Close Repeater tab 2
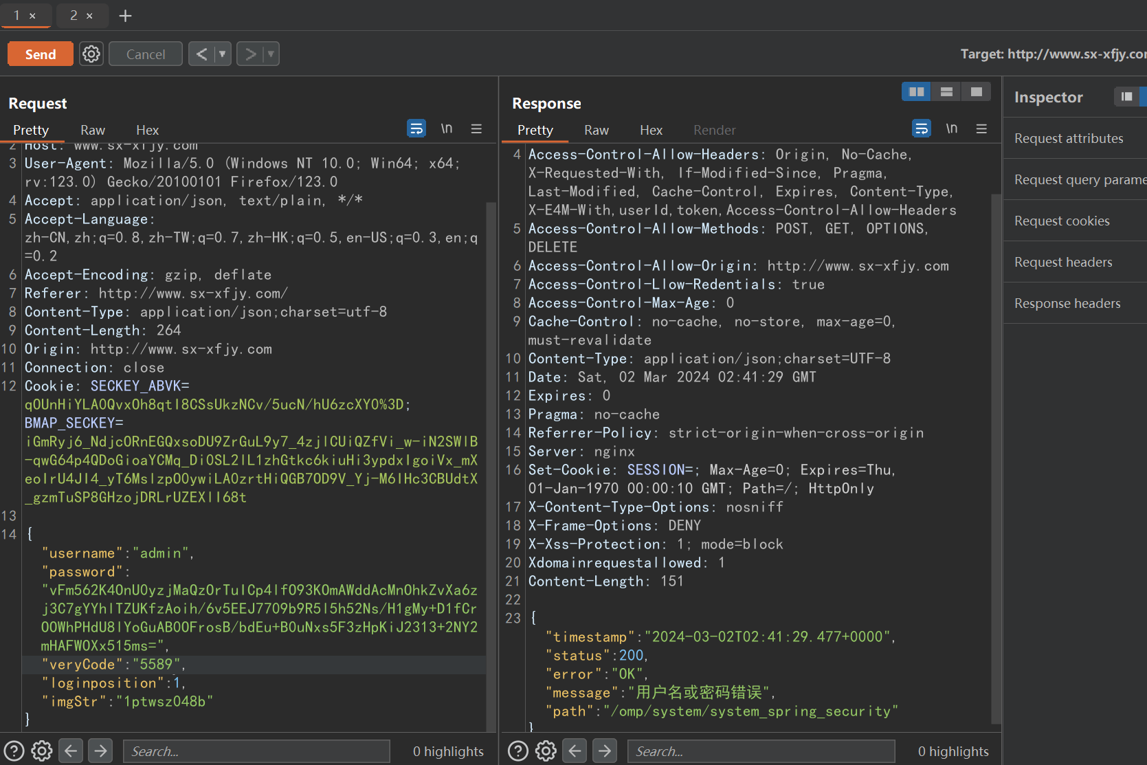Screen dimensions: 1147x765 (x=89, y=16)
